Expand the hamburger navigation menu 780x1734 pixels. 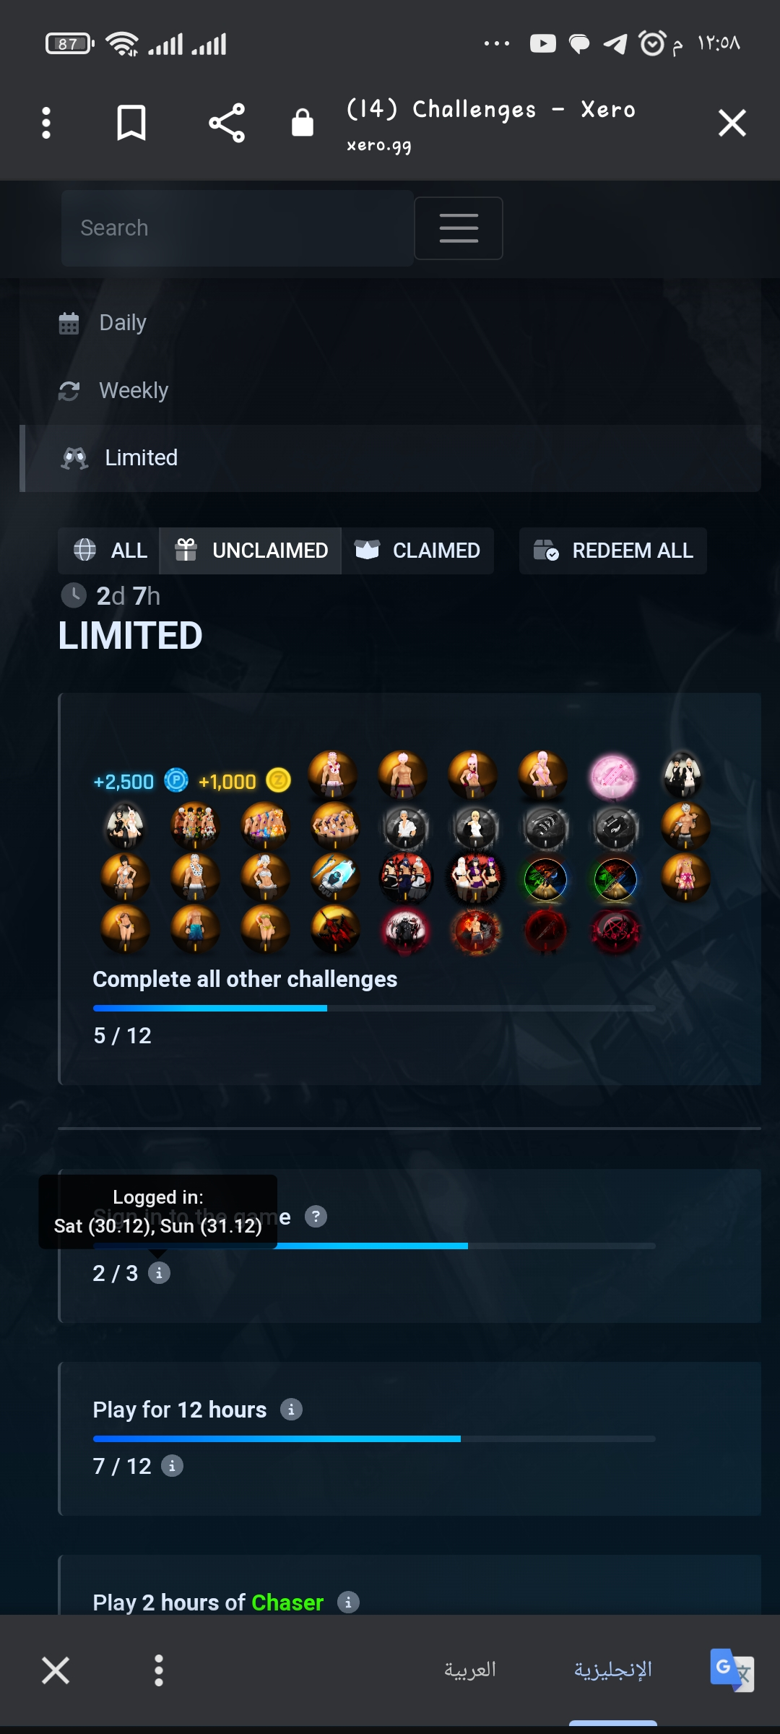[459, 228]
